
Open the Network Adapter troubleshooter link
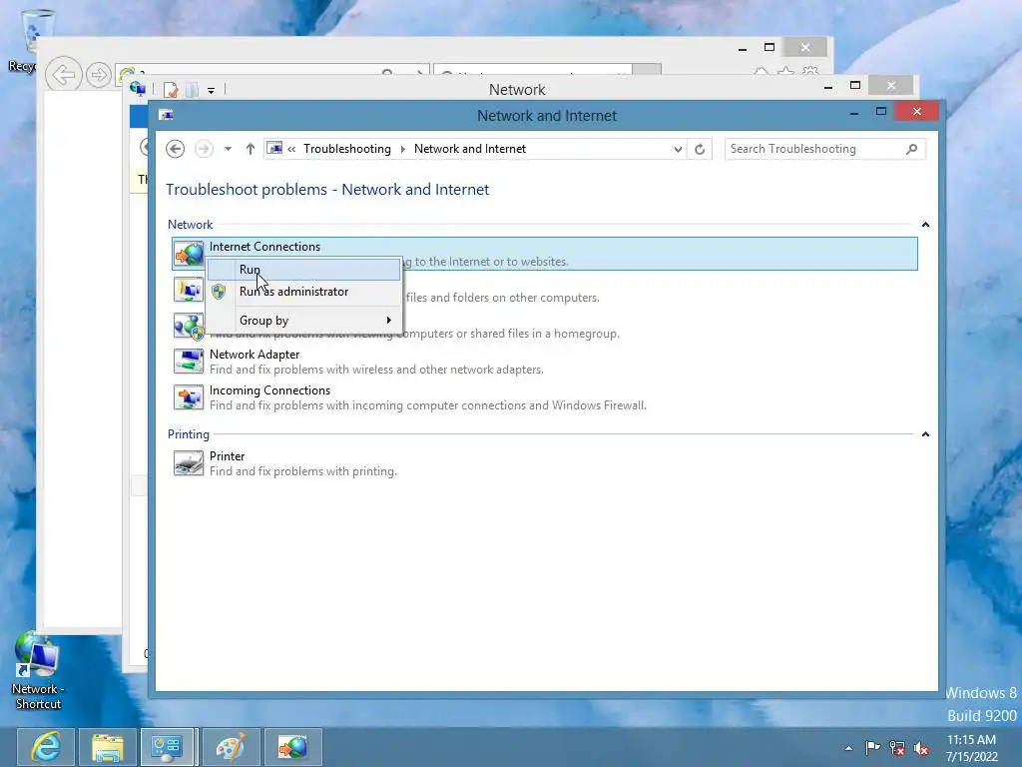coord(255,355)
